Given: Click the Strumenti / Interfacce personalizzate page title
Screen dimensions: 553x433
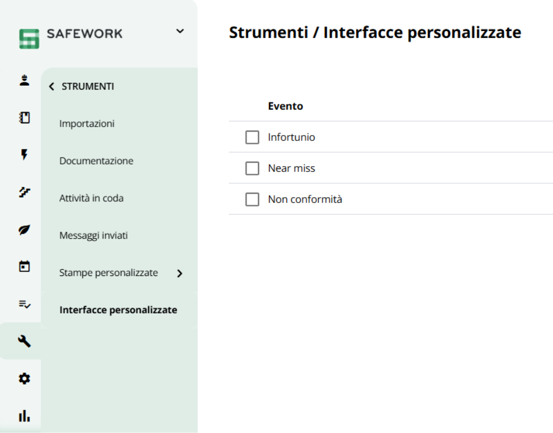Looking at the screenshot, I should click(375, 32).
